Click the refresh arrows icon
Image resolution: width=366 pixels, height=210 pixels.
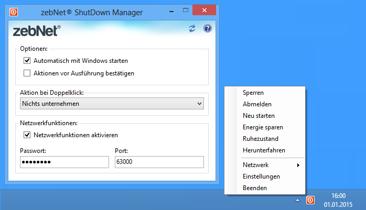click(x=192, y=28)
